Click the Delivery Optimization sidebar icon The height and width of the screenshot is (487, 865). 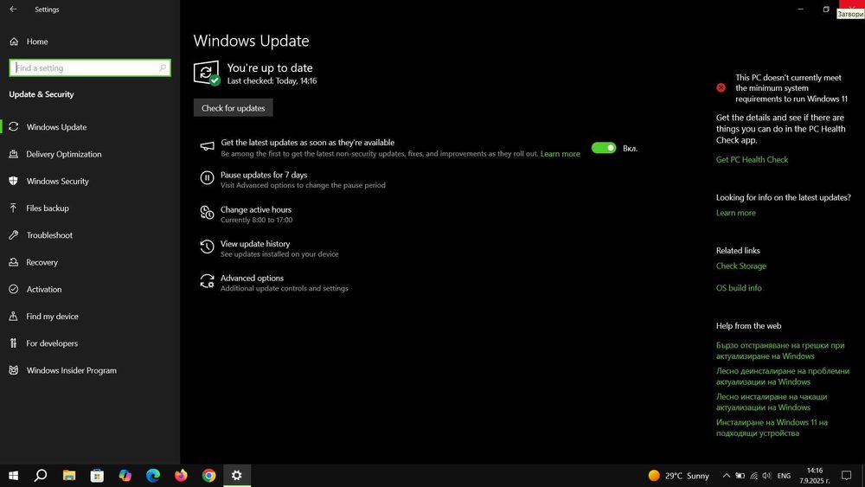[x=14, y=154]
